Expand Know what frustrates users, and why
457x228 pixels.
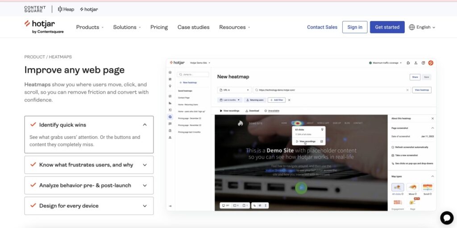89,165
